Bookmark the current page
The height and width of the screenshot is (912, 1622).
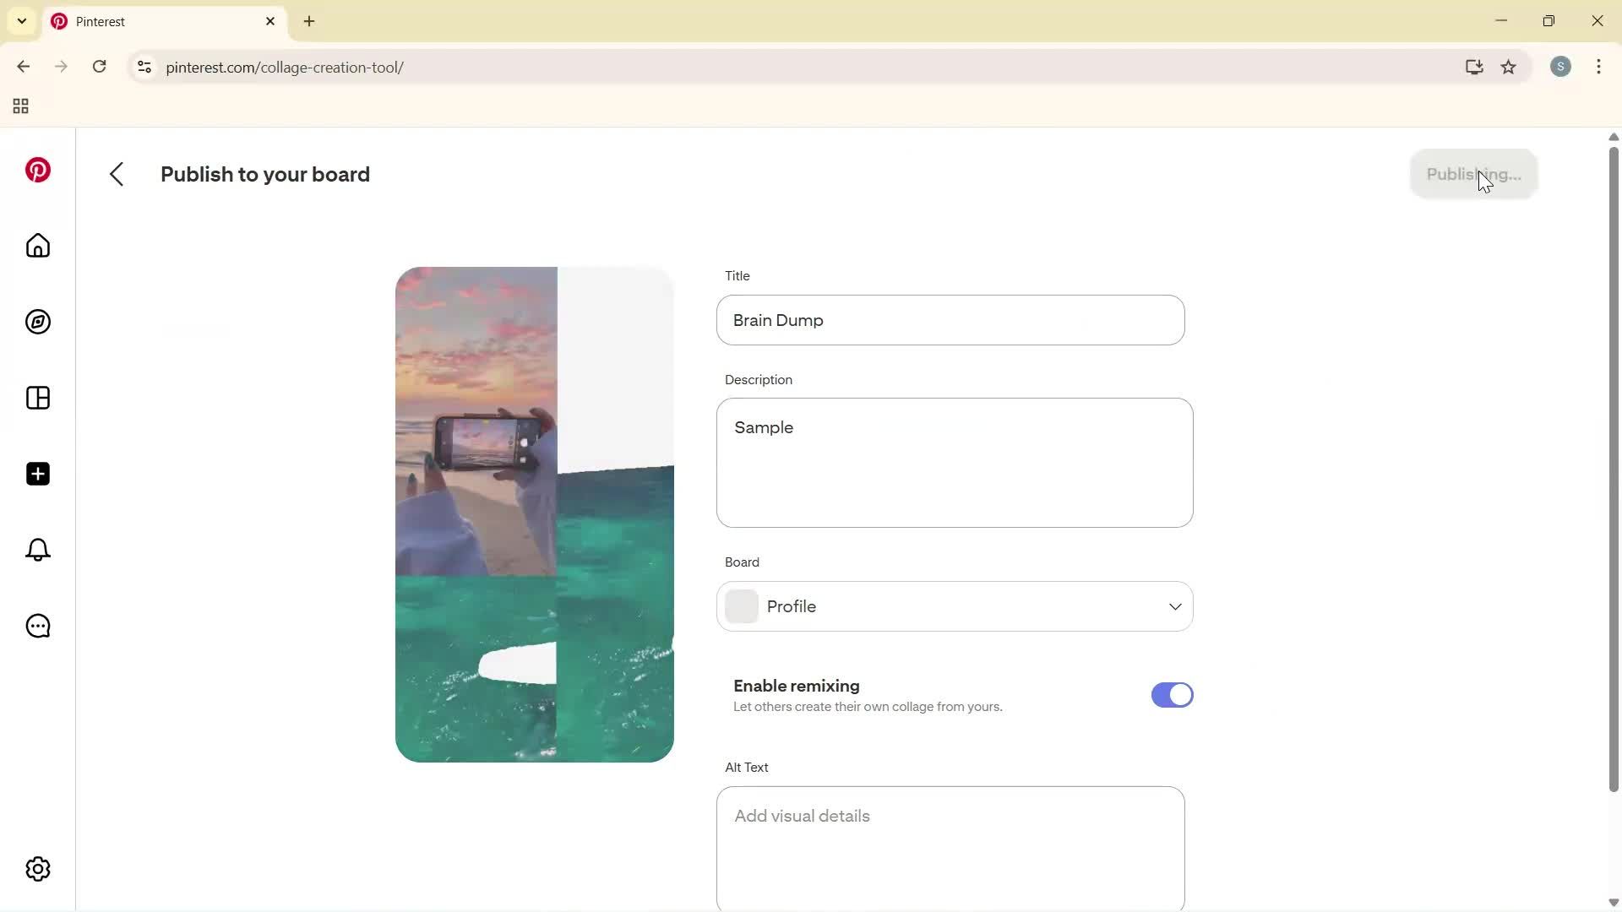pos(1509,67)
